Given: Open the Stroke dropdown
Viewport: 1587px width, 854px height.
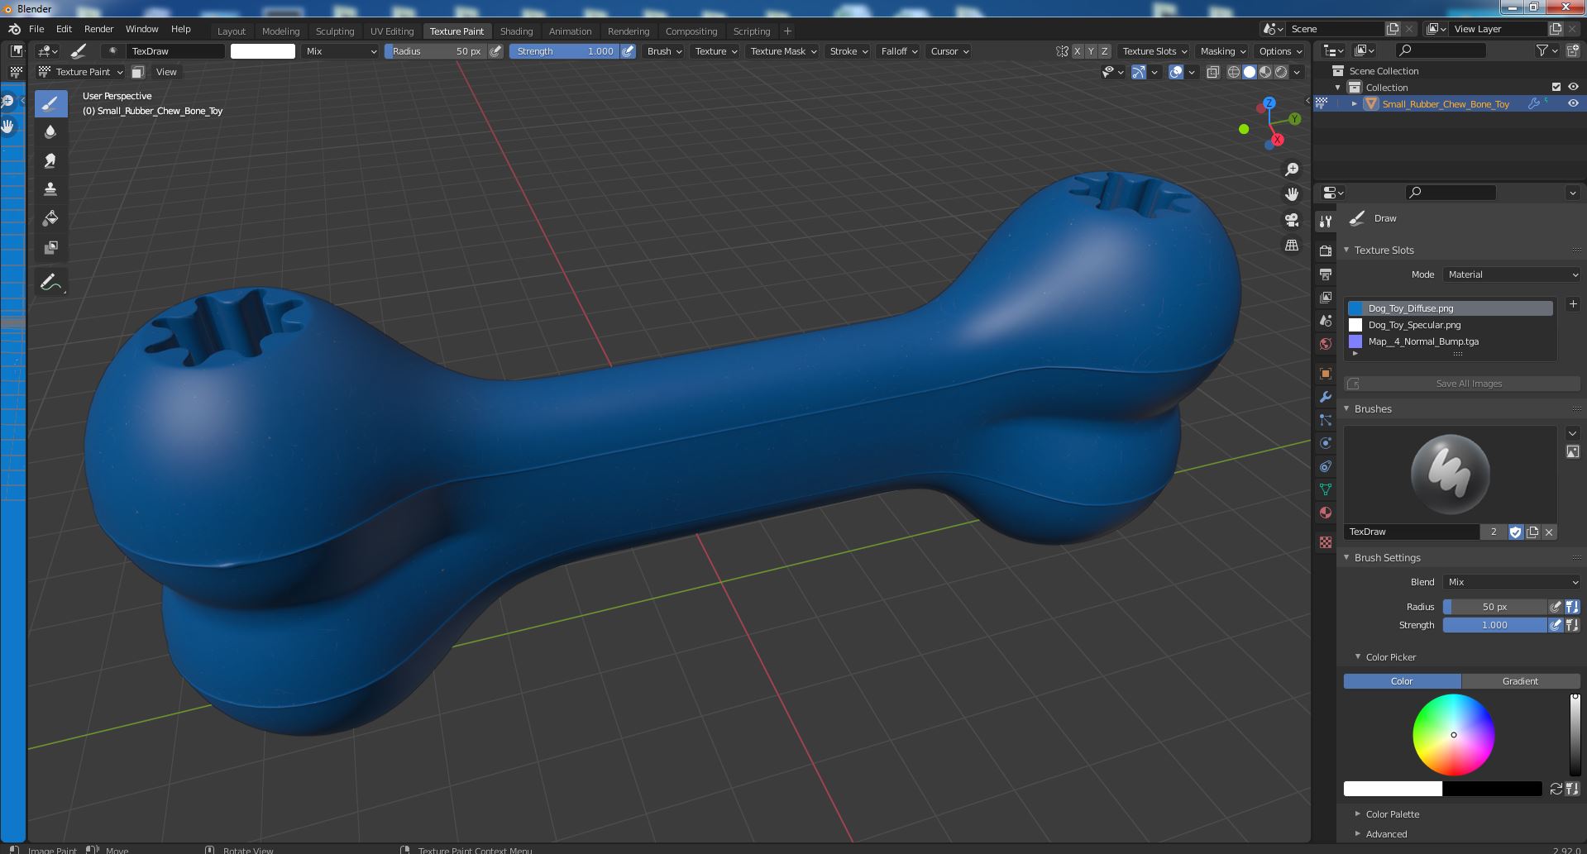Looking at the screenshot, I should (848, 51).
